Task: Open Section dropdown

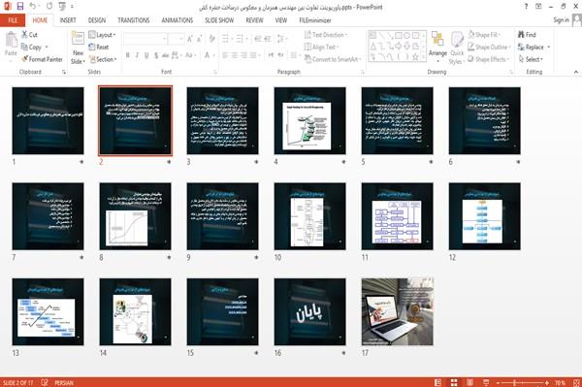Action: [x=103, y=59]
